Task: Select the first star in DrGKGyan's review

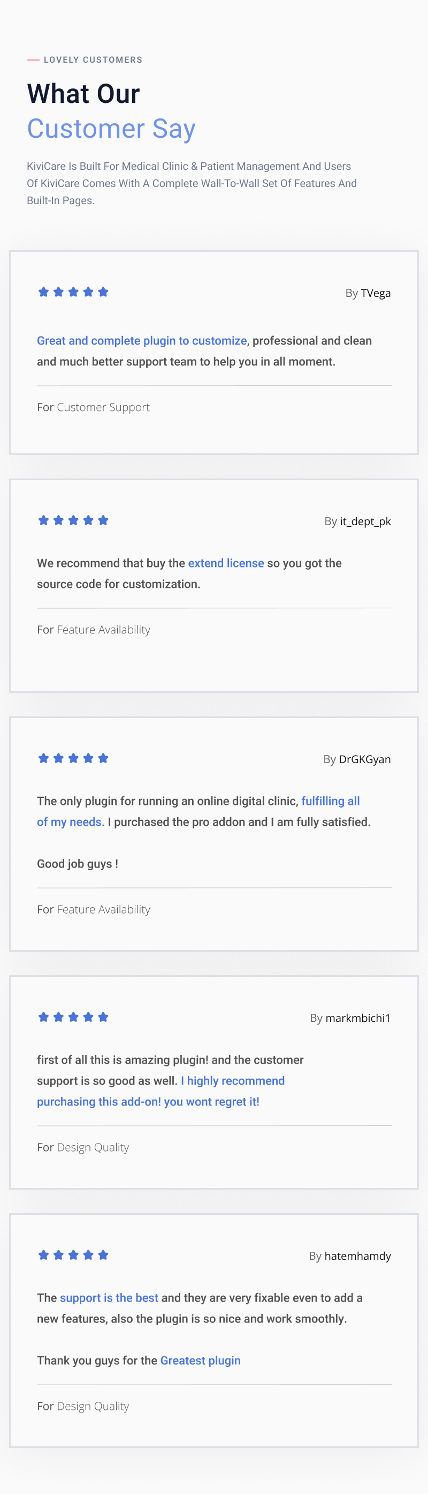Action: 43,758
